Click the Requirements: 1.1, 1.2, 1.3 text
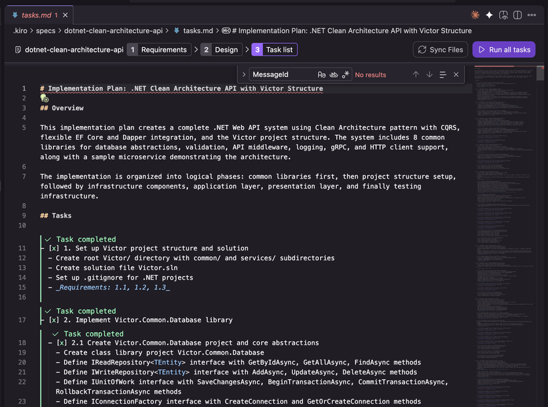 click(x=113, y=287)
